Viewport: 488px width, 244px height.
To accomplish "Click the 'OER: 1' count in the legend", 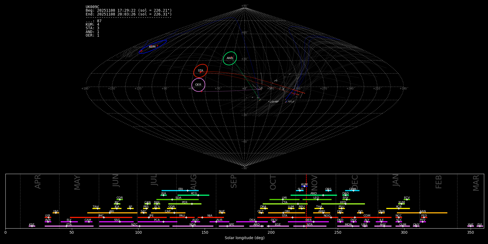I will [x=92, y=36].
